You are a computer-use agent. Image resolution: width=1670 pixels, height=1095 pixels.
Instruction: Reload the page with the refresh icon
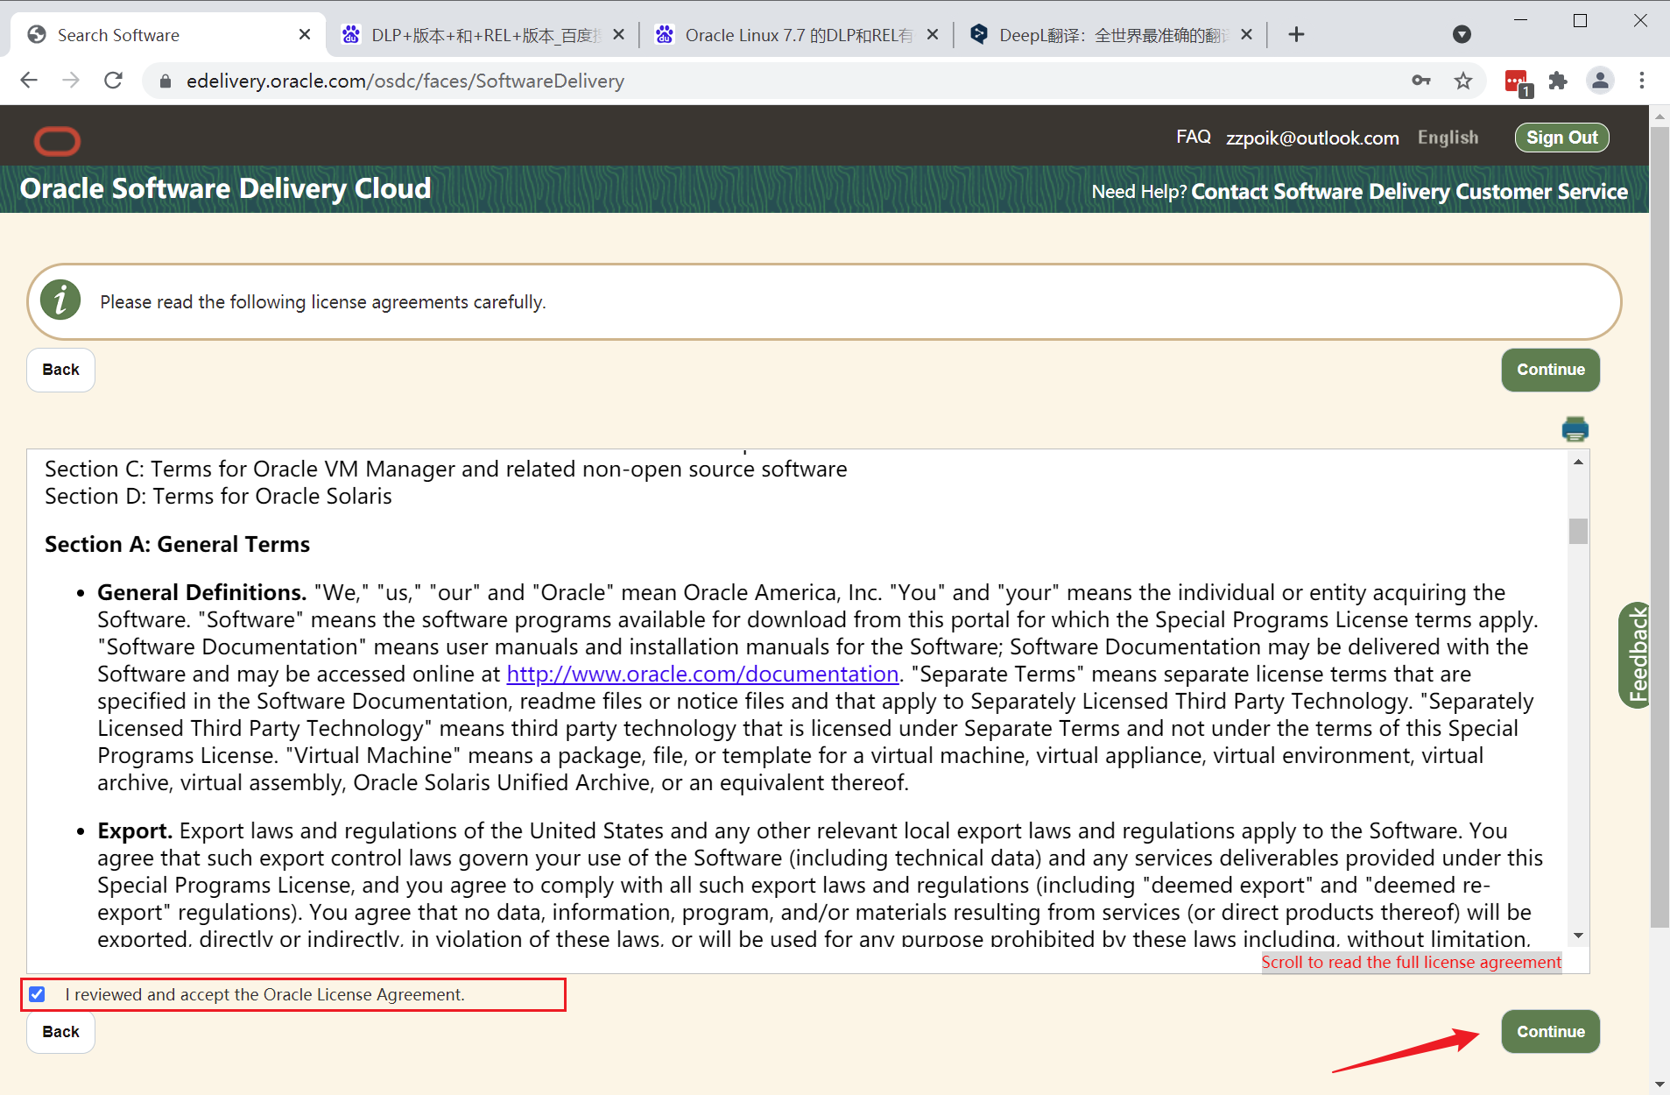click(x=113, y=80)
